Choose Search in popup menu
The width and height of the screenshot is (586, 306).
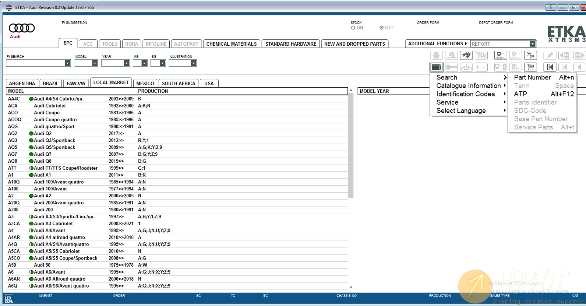(x=470, y=77)
